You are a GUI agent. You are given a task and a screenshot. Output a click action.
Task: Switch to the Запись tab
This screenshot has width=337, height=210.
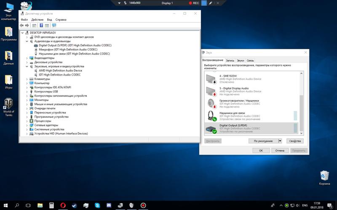coord(230,60)
